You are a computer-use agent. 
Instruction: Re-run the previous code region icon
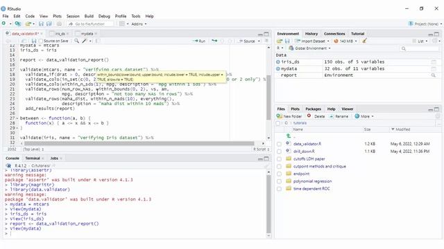(214, 41)
